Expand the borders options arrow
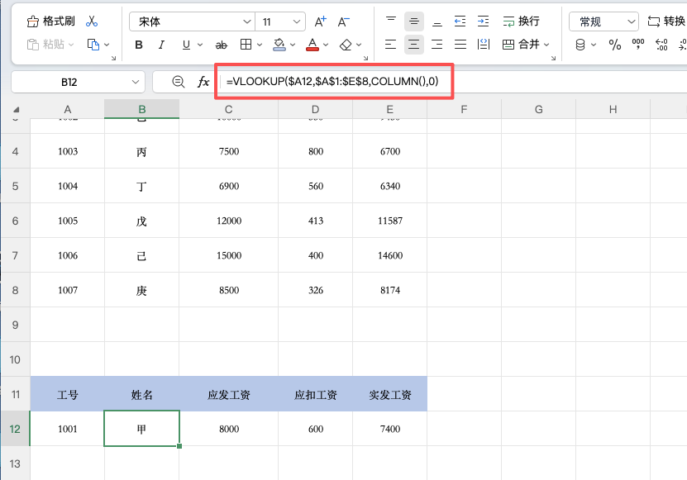This screenshot has width=687, height=480. (x=260, y=45)
